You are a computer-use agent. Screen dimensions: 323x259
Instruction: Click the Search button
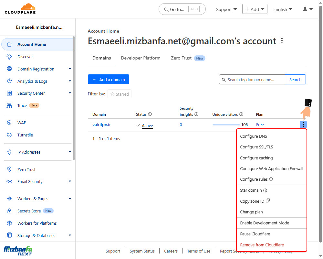pos(295,80)
